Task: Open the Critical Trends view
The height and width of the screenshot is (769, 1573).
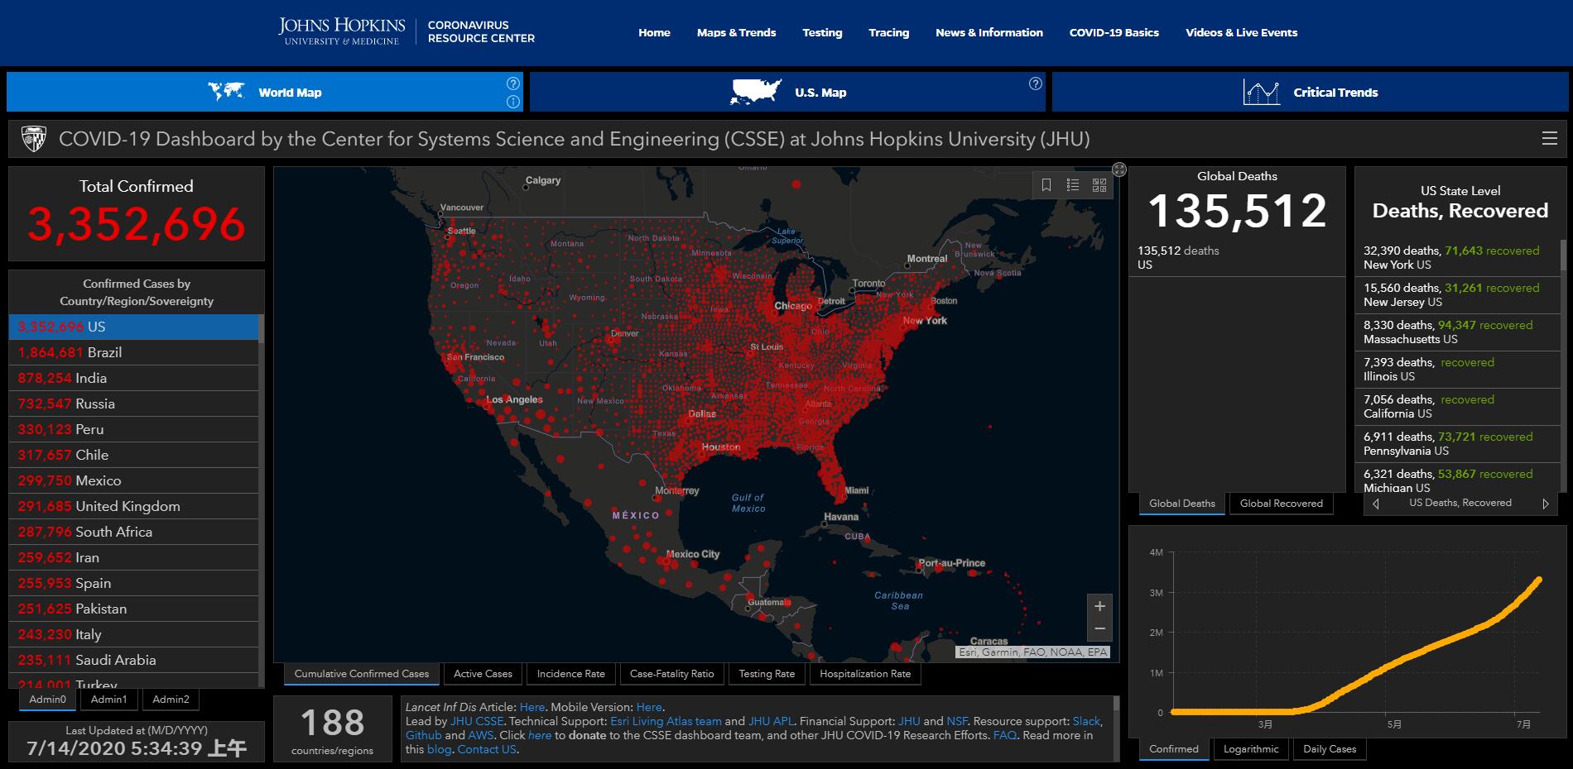Action: (x=1310, y=92)
